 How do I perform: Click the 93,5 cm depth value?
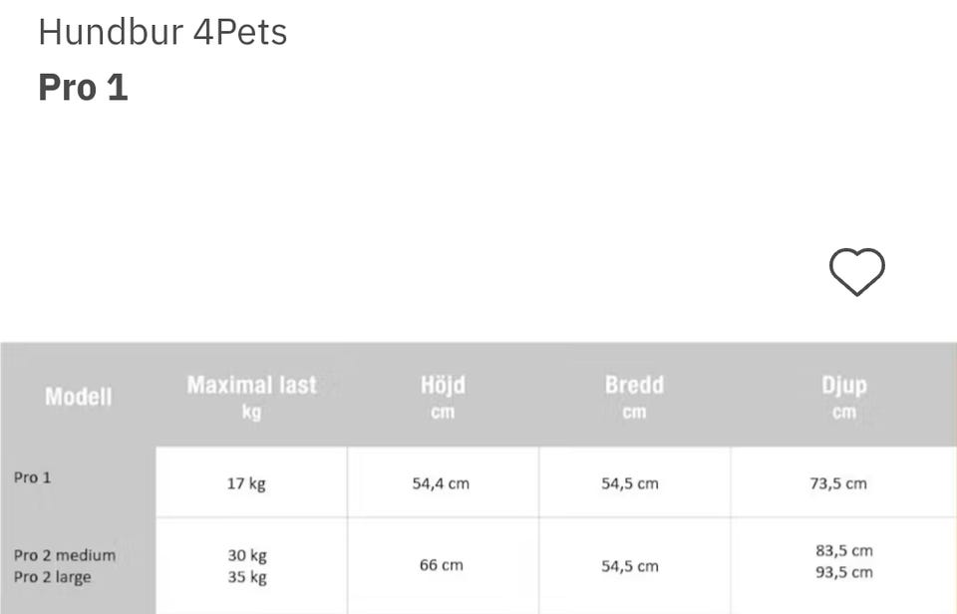click(844, 572)
